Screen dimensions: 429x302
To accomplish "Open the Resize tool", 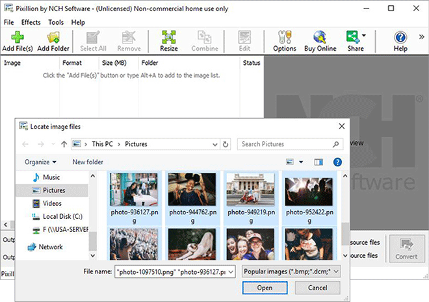I will coord(169,40).
